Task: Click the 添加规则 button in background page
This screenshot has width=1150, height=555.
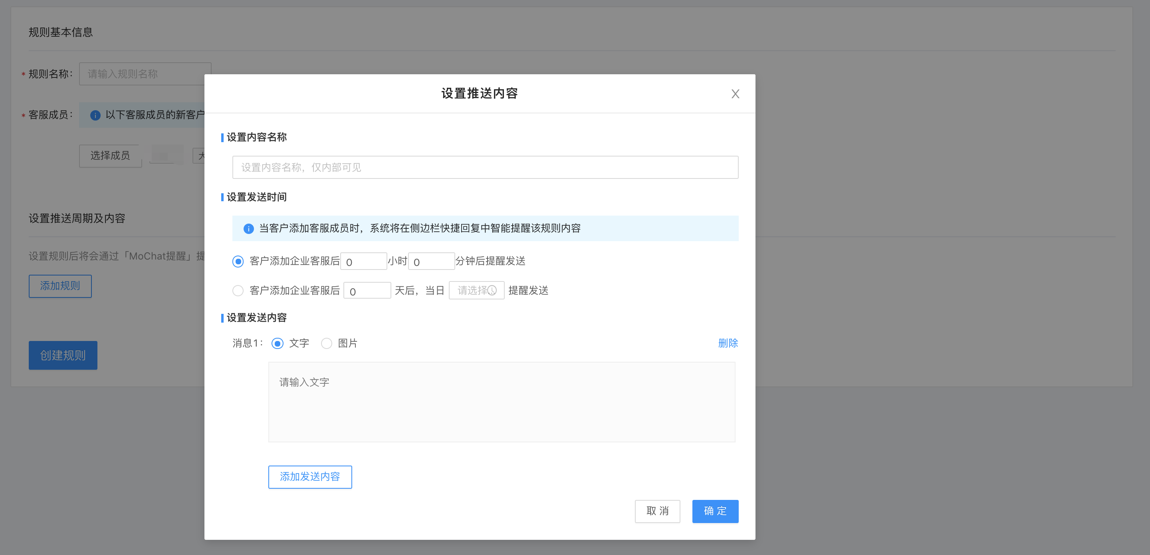Action: (60, 286)
